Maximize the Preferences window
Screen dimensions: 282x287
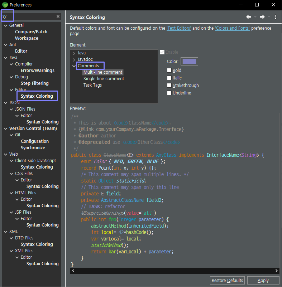click(257, 5)
